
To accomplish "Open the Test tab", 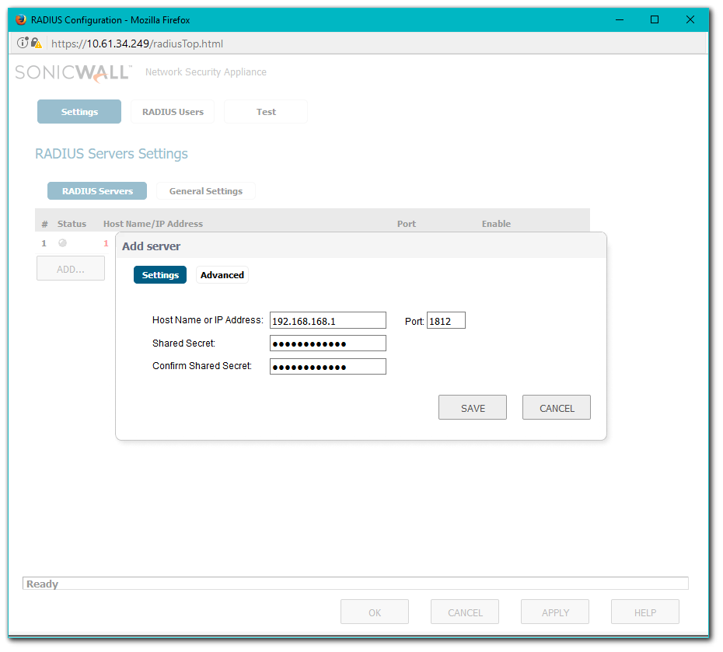I will pos(266,112).
